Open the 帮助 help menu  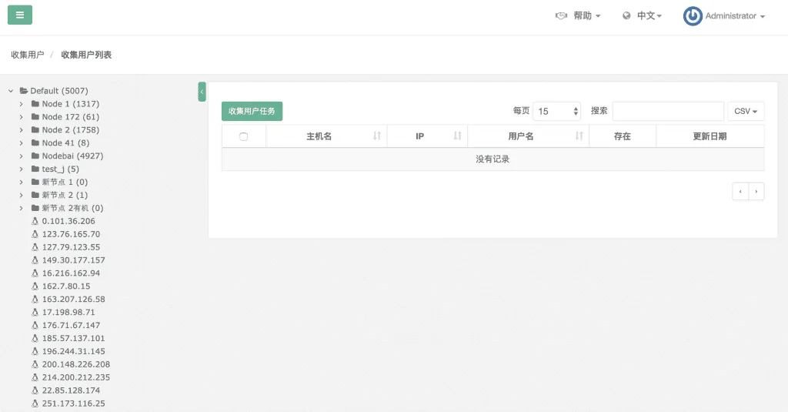pyautogui.click(x=587, y=15)
